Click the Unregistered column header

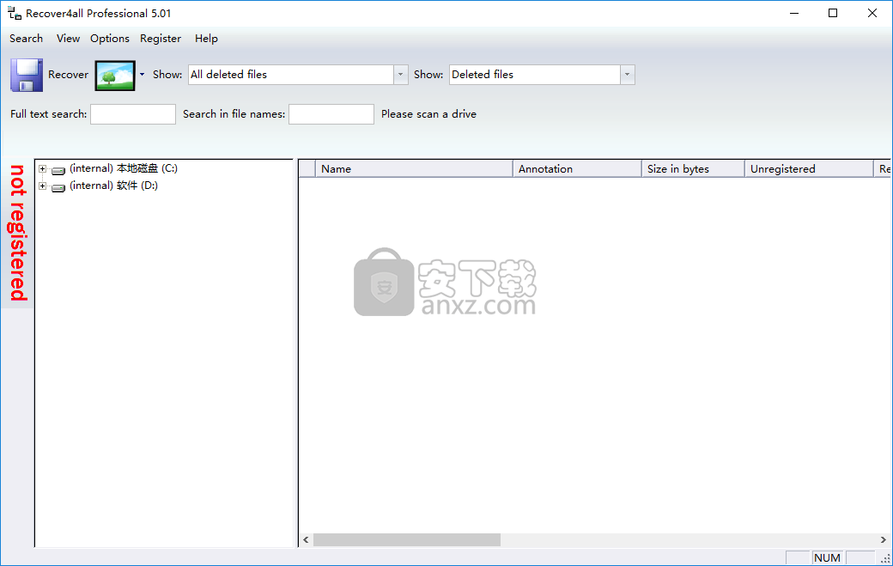(809, 168)
